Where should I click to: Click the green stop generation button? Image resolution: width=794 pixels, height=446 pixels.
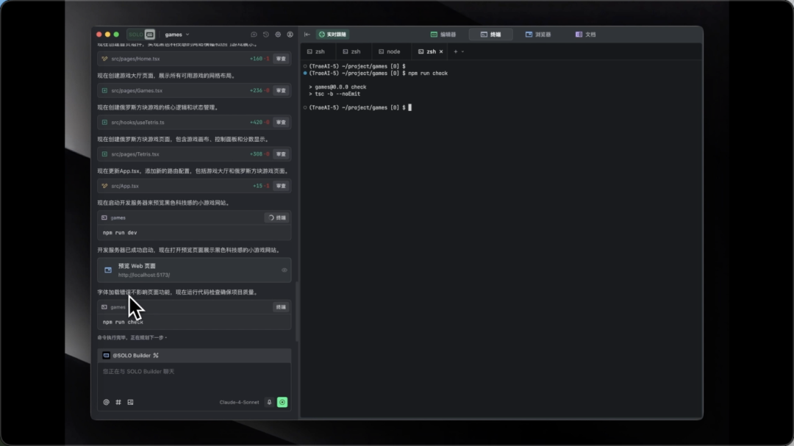pyautogui.click(x=282, y=402)
